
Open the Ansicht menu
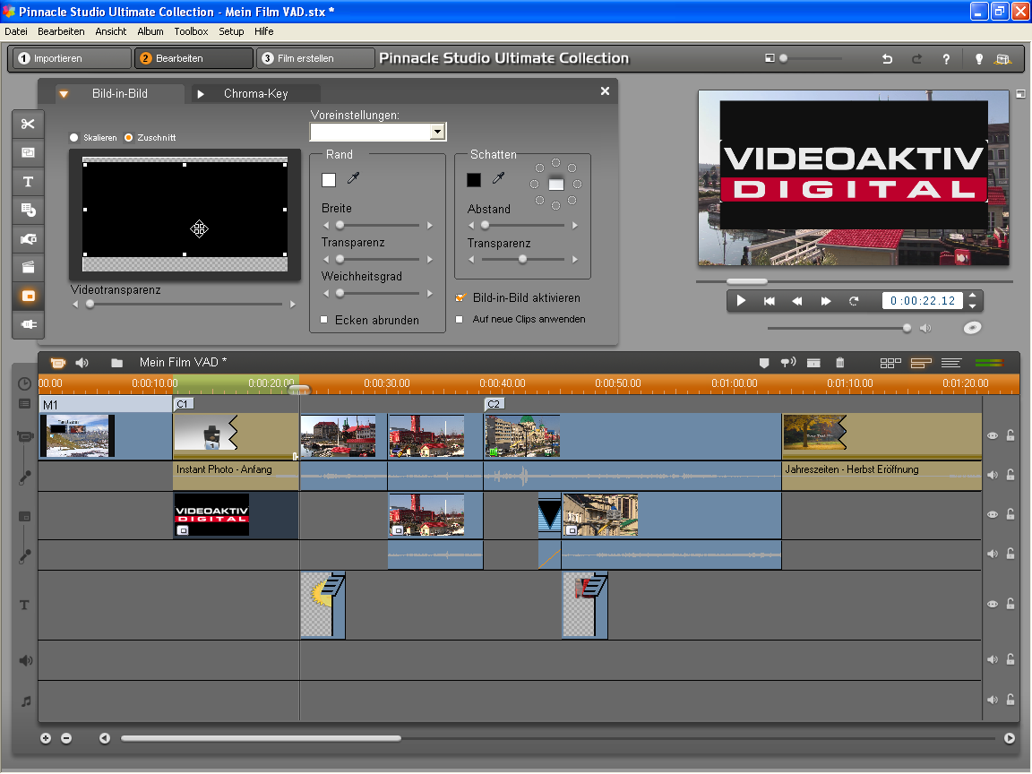click(110, 31)
